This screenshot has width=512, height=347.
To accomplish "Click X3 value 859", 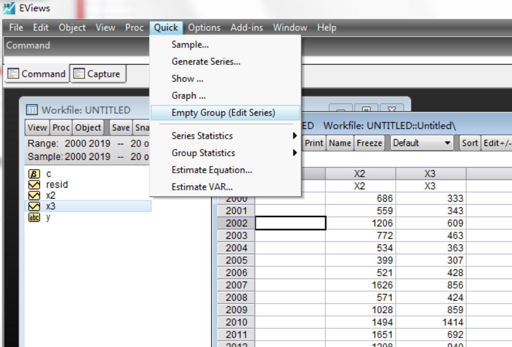I will pos(430,310).
